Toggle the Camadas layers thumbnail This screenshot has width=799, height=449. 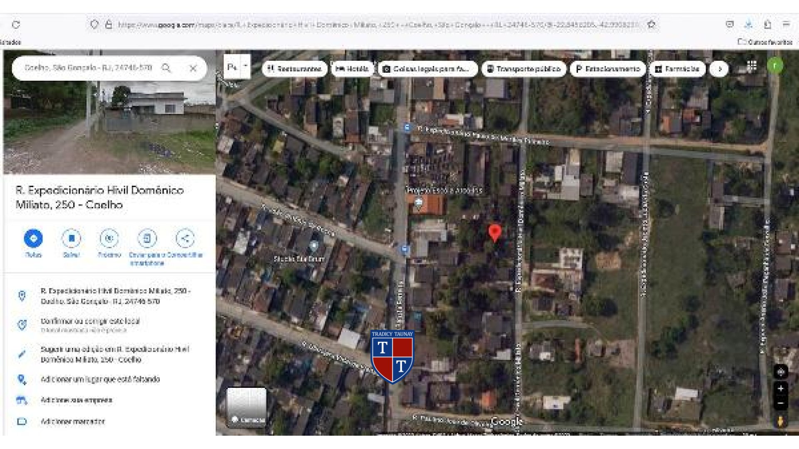point(246,407)
